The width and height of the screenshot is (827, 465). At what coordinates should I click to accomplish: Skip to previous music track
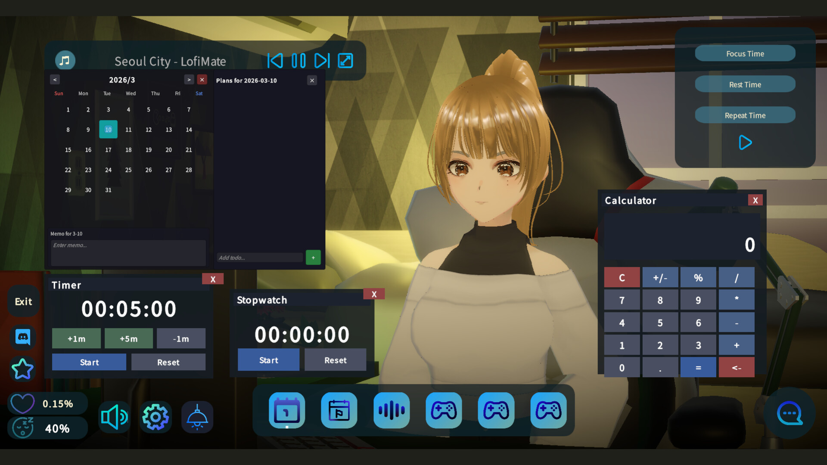click(275, 61)
